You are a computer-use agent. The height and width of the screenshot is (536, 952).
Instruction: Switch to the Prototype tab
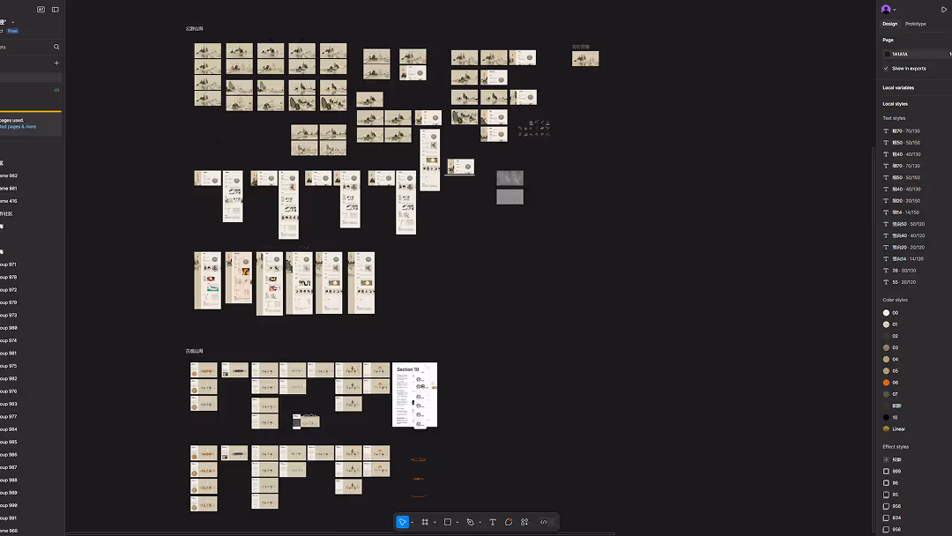(915, 24)
